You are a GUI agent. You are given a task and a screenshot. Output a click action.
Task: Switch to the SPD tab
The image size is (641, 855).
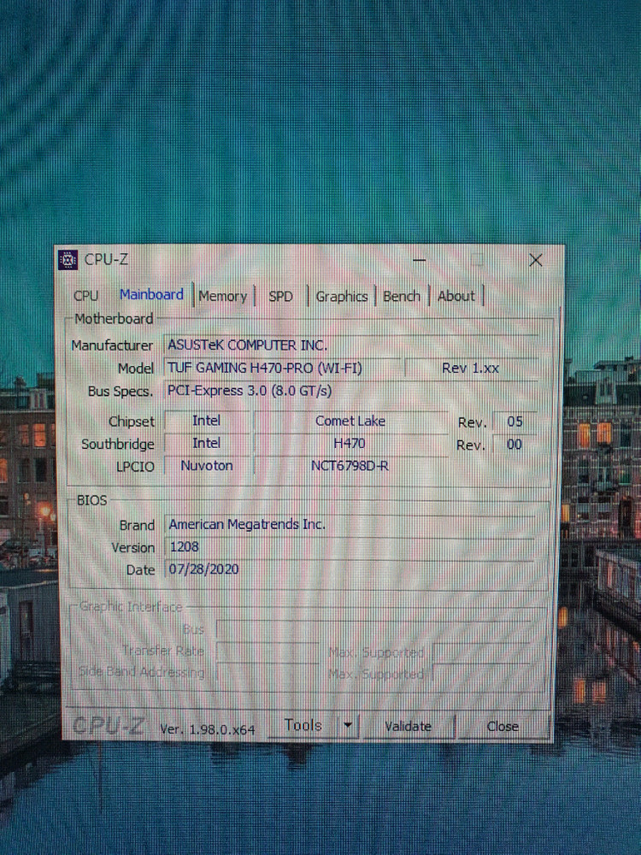click(280, 297)
